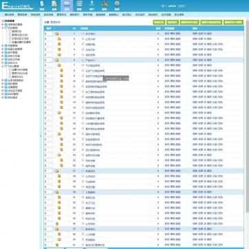
Task: Click the order input field in row ID 1
Action: pos(48,34)
